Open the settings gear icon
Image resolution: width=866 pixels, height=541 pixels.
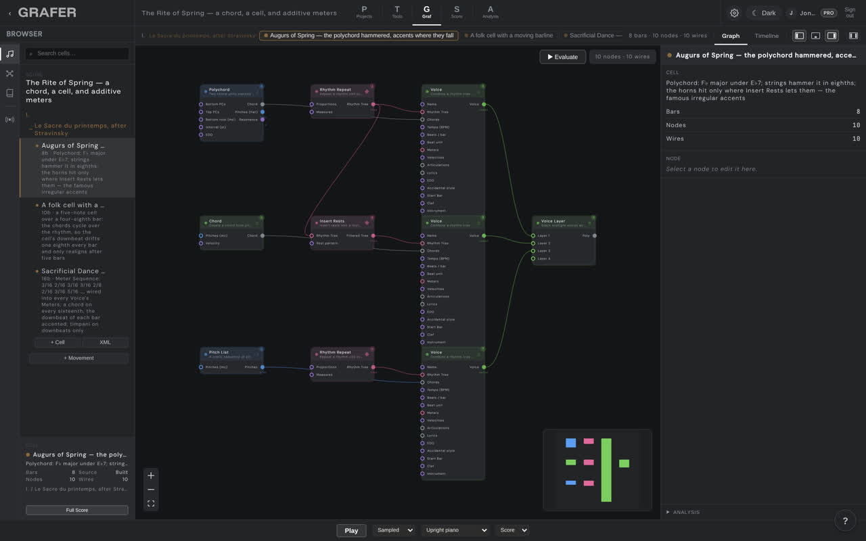pyautogui.click(x=734, y=13)
